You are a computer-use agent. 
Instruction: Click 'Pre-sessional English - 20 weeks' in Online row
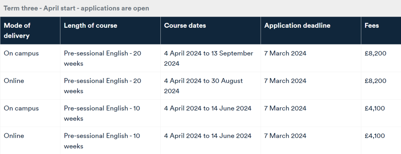[x=102, y=86]
